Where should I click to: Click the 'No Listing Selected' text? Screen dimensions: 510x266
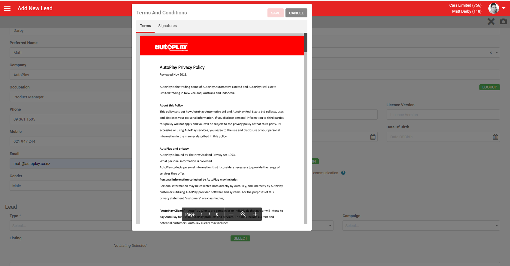coord(130,245)
